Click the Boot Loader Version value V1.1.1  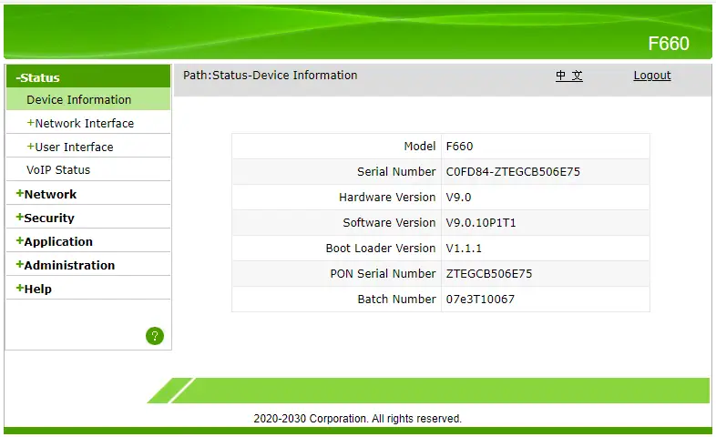[x=464, y=248]
